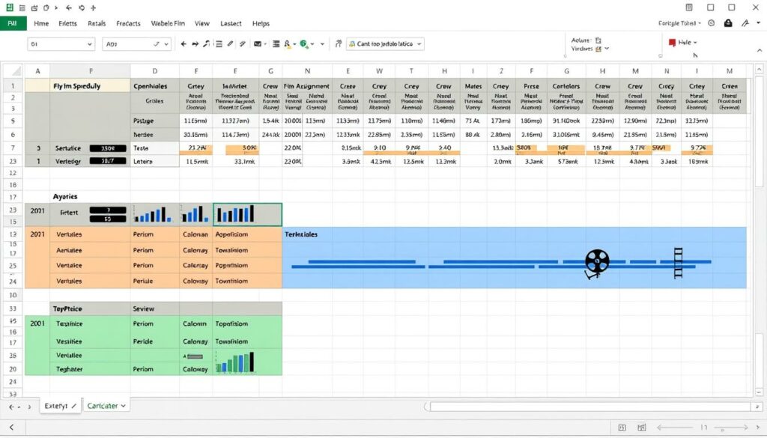The image size is (767, 438).
Task: Click the film reel graphic in the blue area
Action: click(x=597, y=263)
